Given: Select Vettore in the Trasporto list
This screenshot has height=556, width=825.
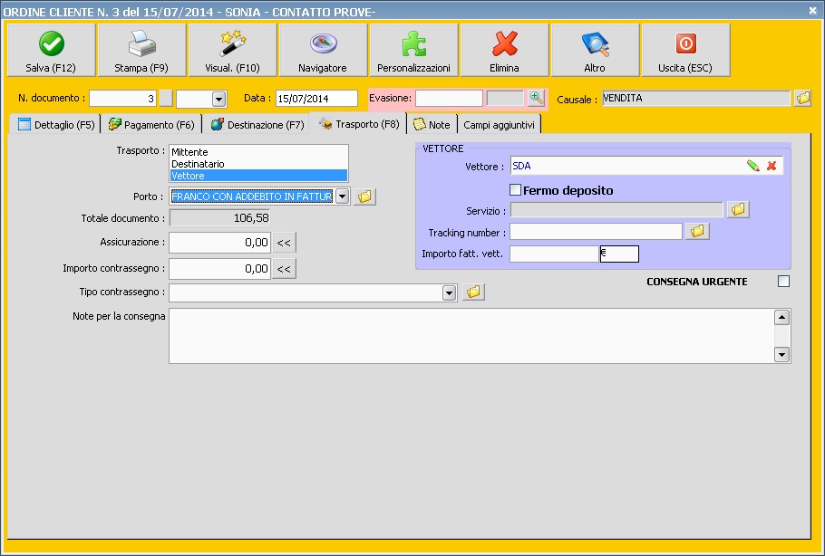Looking at the screenshot, I should (258, 176).
